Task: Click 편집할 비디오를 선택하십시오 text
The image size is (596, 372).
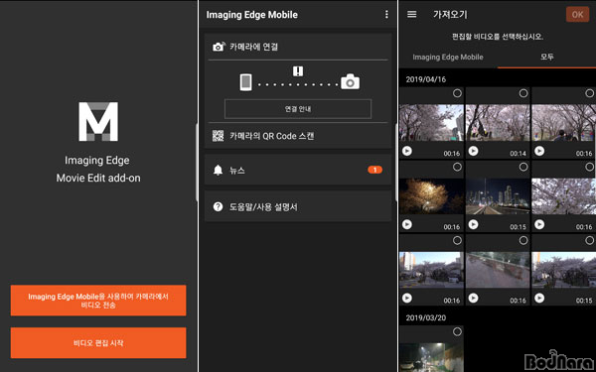Action: click(498, 37)
